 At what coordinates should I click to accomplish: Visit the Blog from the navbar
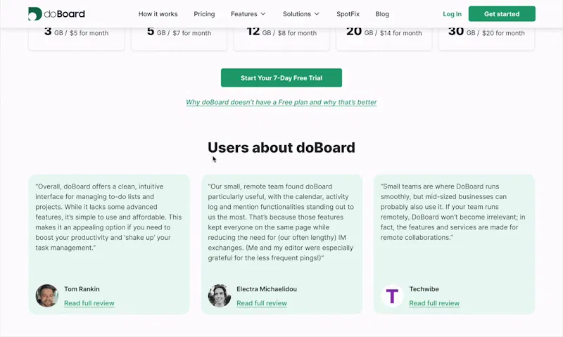382,14
